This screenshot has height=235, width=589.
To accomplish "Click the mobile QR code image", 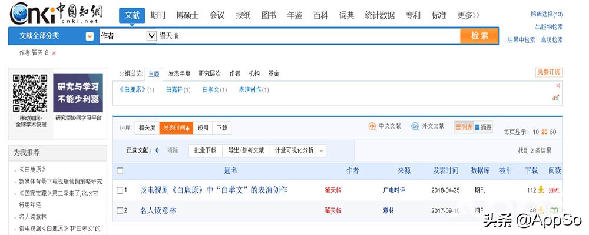I will pos(30,93).
